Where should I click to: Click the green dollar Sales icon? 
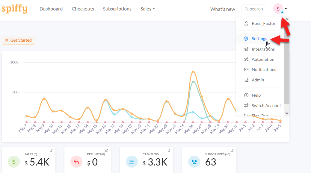pyautogui.click(x=14, y=162)
